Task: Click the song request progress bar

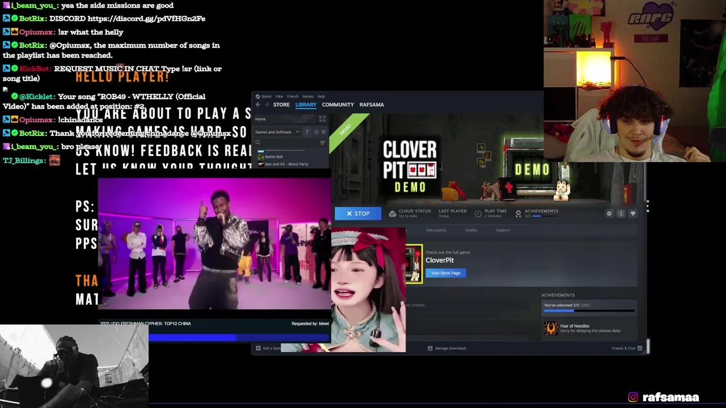Action: click(x=239, y=338)
